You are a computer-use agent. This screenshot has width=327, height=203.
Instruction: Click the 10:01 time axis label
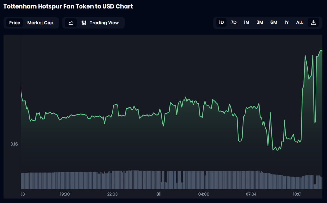(297, 194)
